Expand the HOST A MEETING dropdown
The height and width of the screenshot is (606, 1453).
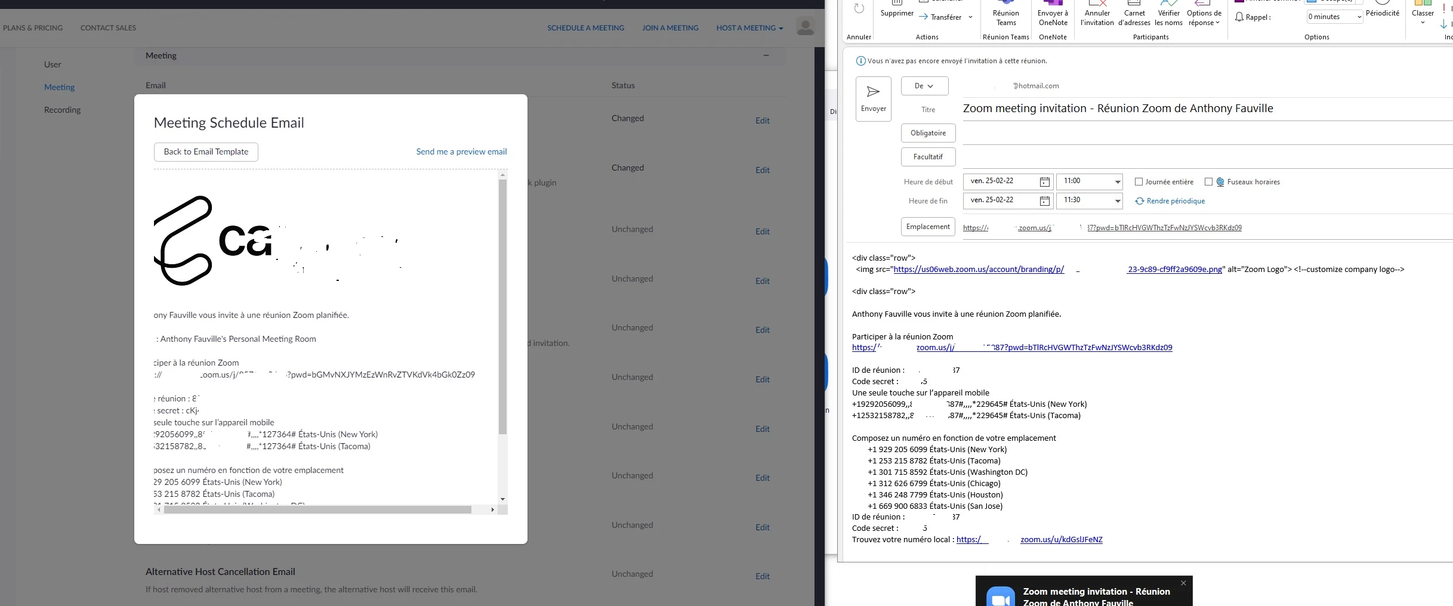point(749,28)
